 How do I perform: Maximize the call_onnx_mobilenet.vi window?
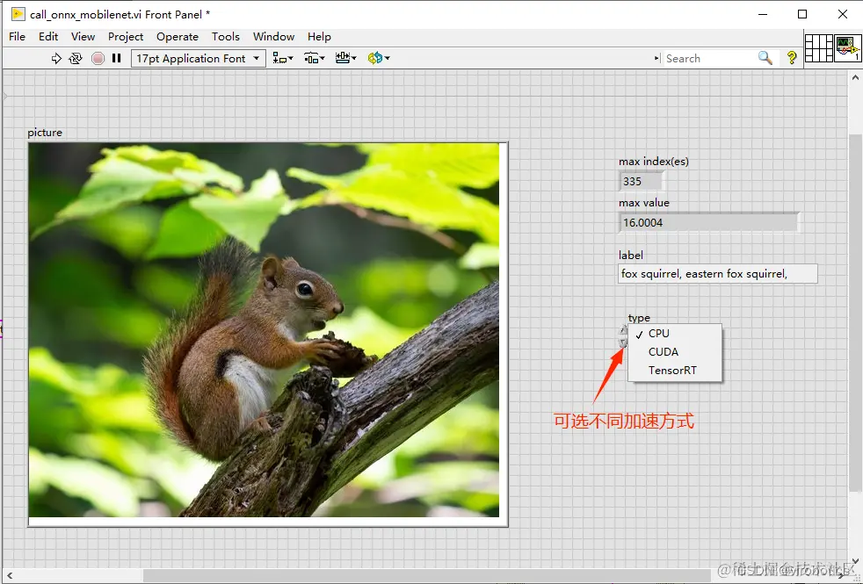pos(802,14)
